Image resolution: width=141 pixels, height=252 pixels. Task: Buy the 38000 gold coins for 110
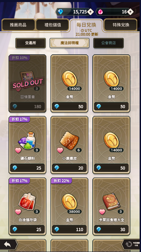[x=69, y=207]
